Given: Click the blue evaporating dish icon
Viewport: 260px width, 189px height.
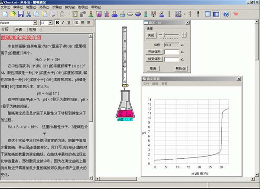Looking at the screenshot, I should pos(138,14).
